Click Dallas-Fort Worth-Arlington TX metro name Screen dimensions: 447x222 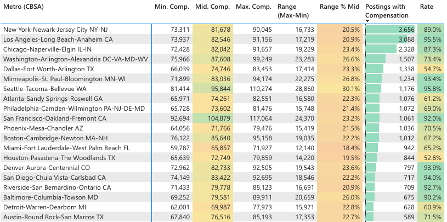tap(48, 69)
